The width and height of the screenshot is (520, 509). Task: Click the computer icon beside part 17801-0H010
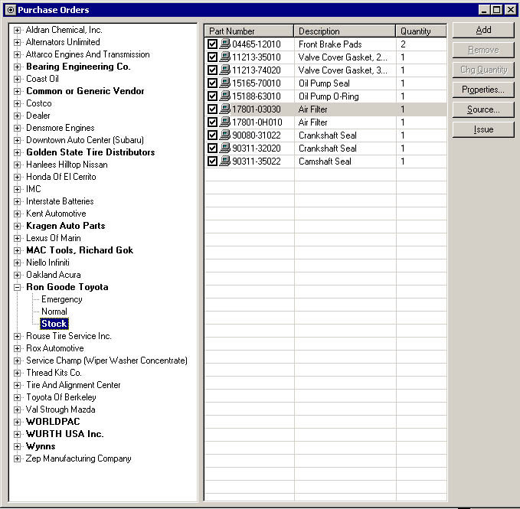(225, 122)
